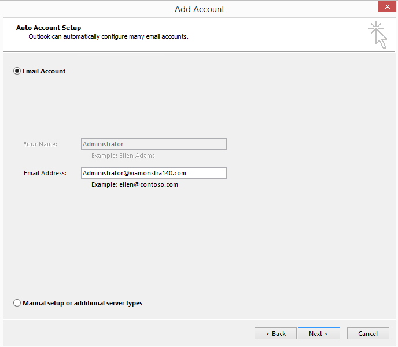The height and width of the screenshot is (347, 398).
Task: Click the "Example: ellen@contoso.com" hint text
Action: pyautogui.click(x=134, y=184)
